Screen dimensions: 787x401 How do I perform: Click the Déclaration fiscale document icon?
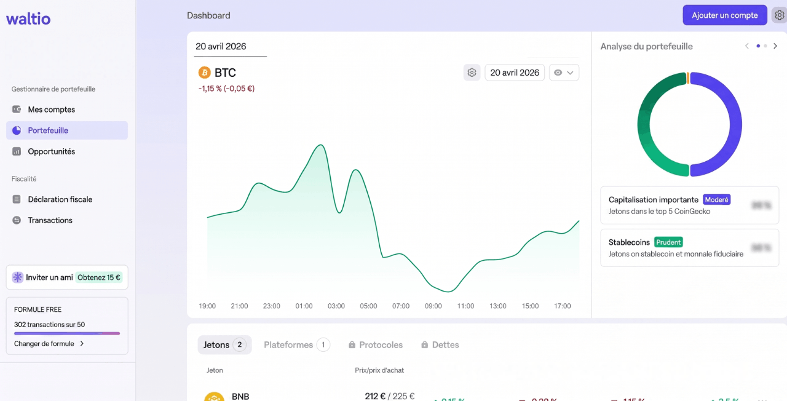pos(17,199)
